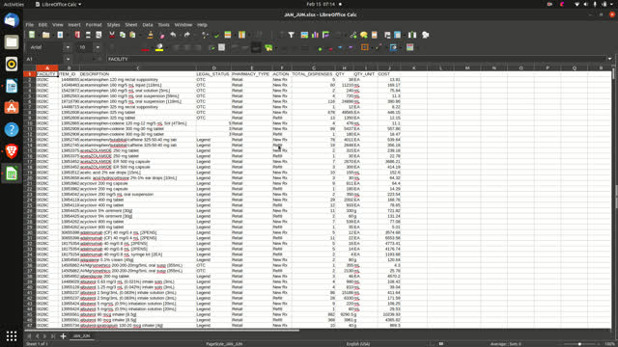Click the Insert Hyperlink icon
This screenshot has height=347, width=618.
click(x=353, y=35)
